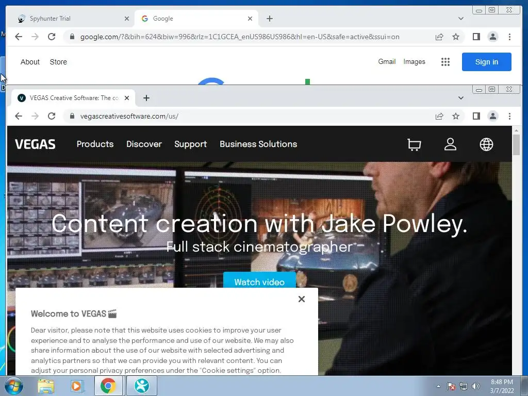Dismiss the Welcome to VEGAS cookie popup
Image resolution: width=528 pixels, height=396 pixels.
point(301,299)
